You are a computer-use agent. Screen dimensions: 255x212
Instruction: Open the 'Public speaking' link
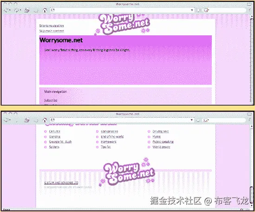[x=163, y=142]
